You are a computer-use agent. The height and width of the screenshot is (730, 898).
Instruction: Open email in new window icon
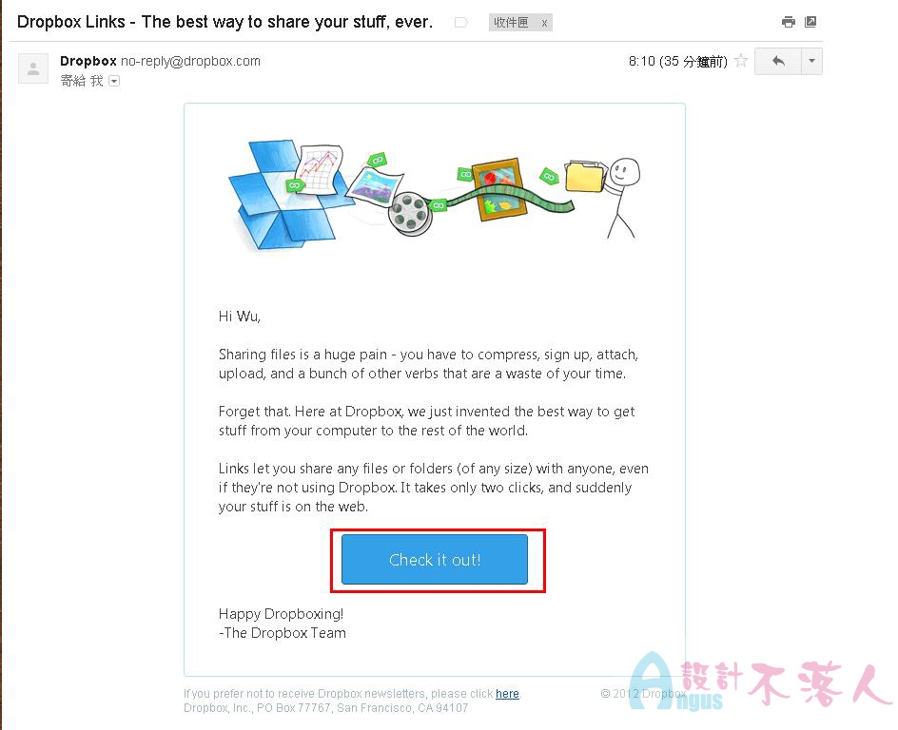810,22
